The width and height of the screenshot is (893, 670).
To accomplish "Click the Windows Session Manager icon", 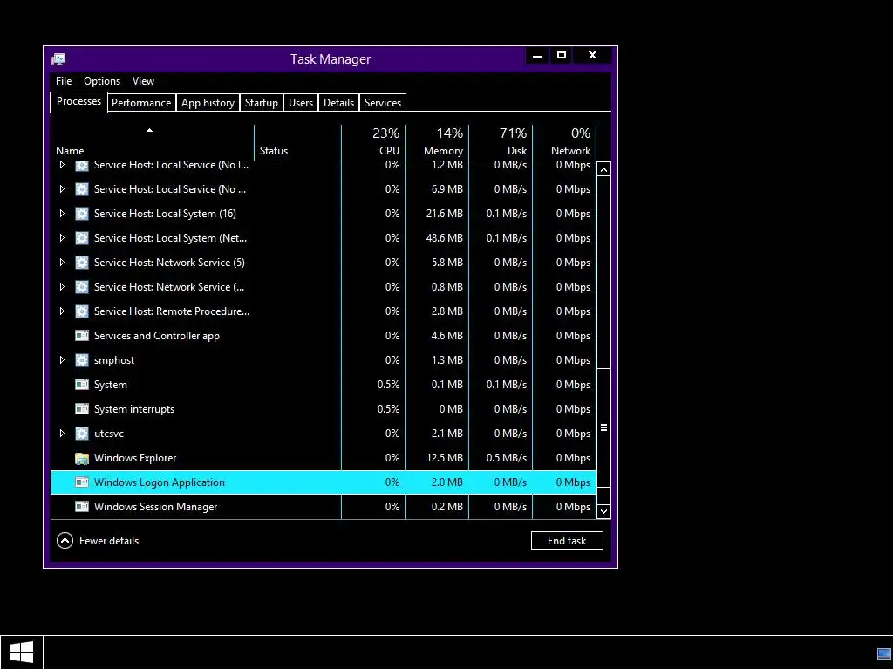I will (x=82, y=507).
